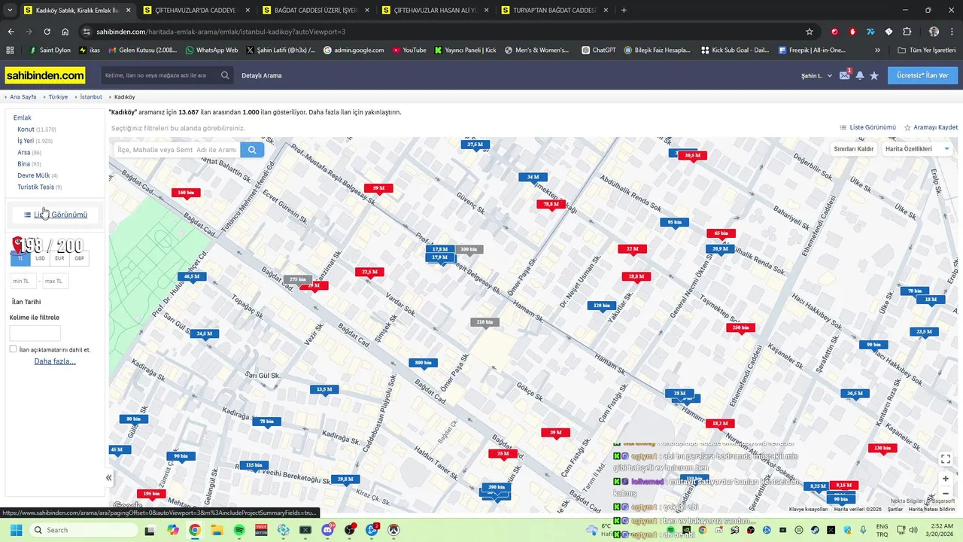The width and height of the screenshot is (963, 542).
Task: Click the 210 bin gray map marker
Action: point(485,322)
